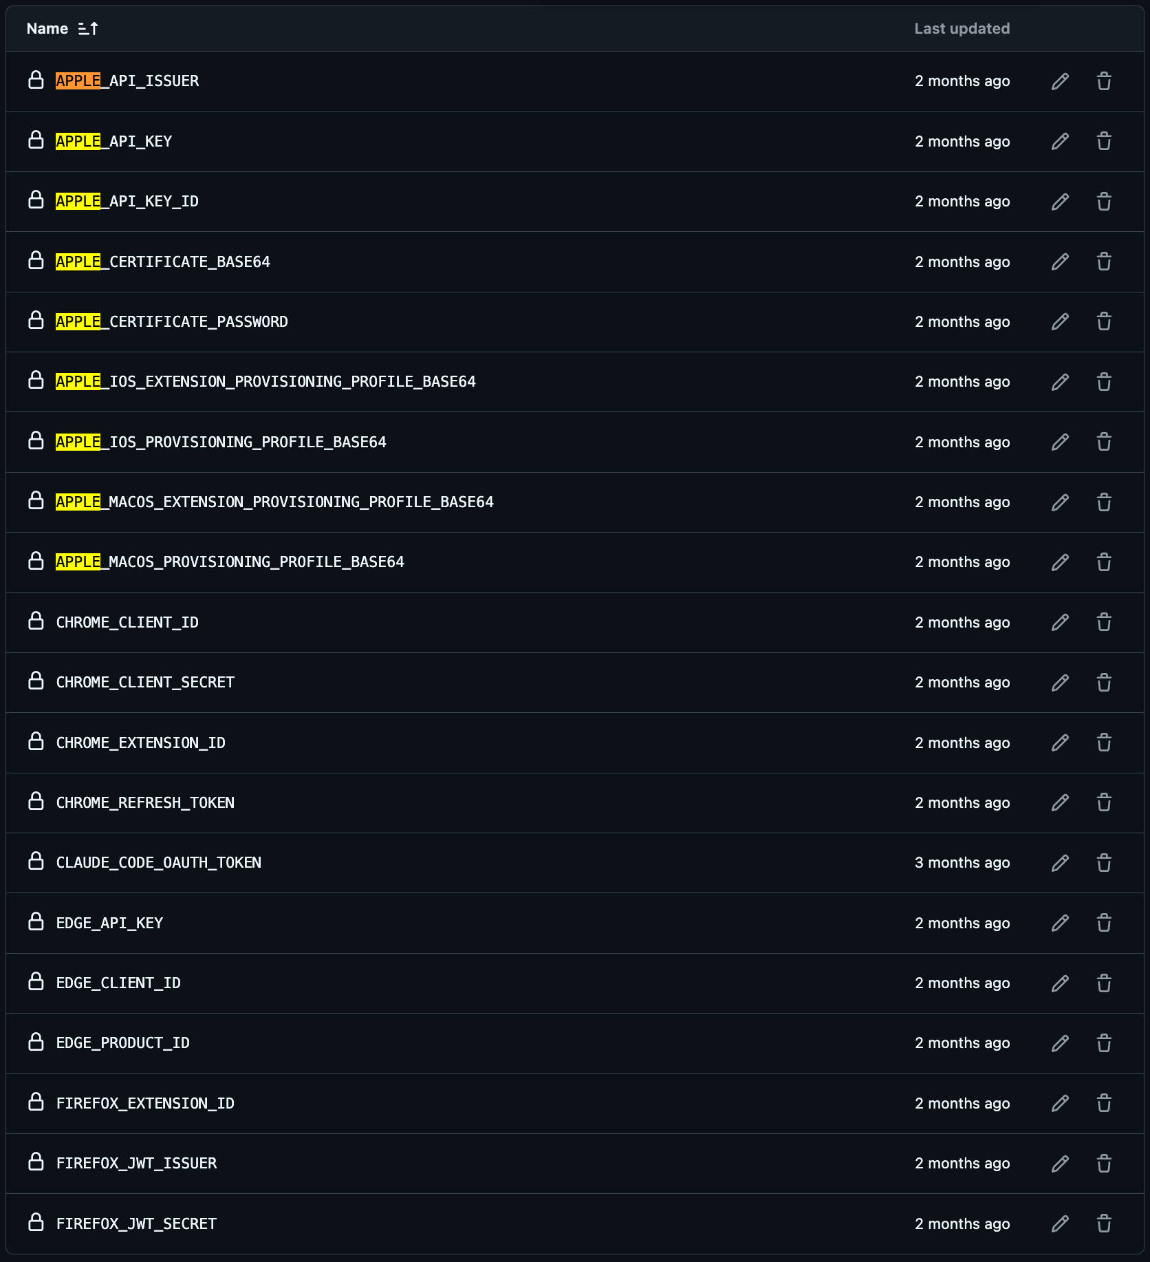Edit the CHROME_CLIENT_ID secret

[1060, 623]
